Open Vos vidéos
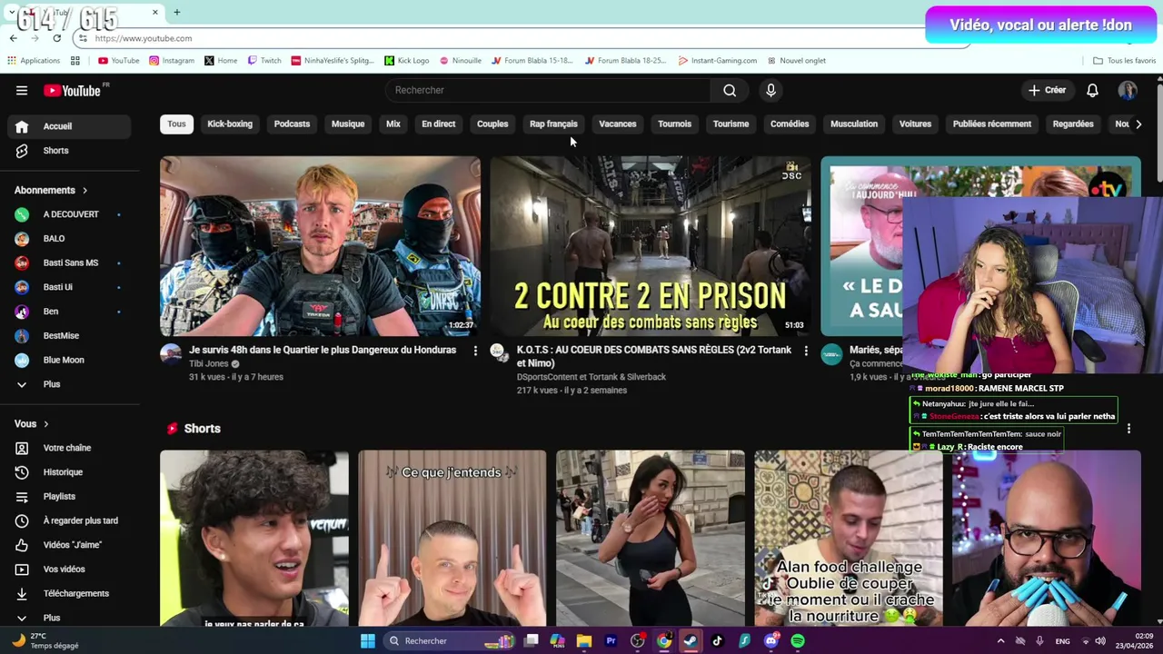Screen dimensions: 1163x654 click(x=69, y=569)
